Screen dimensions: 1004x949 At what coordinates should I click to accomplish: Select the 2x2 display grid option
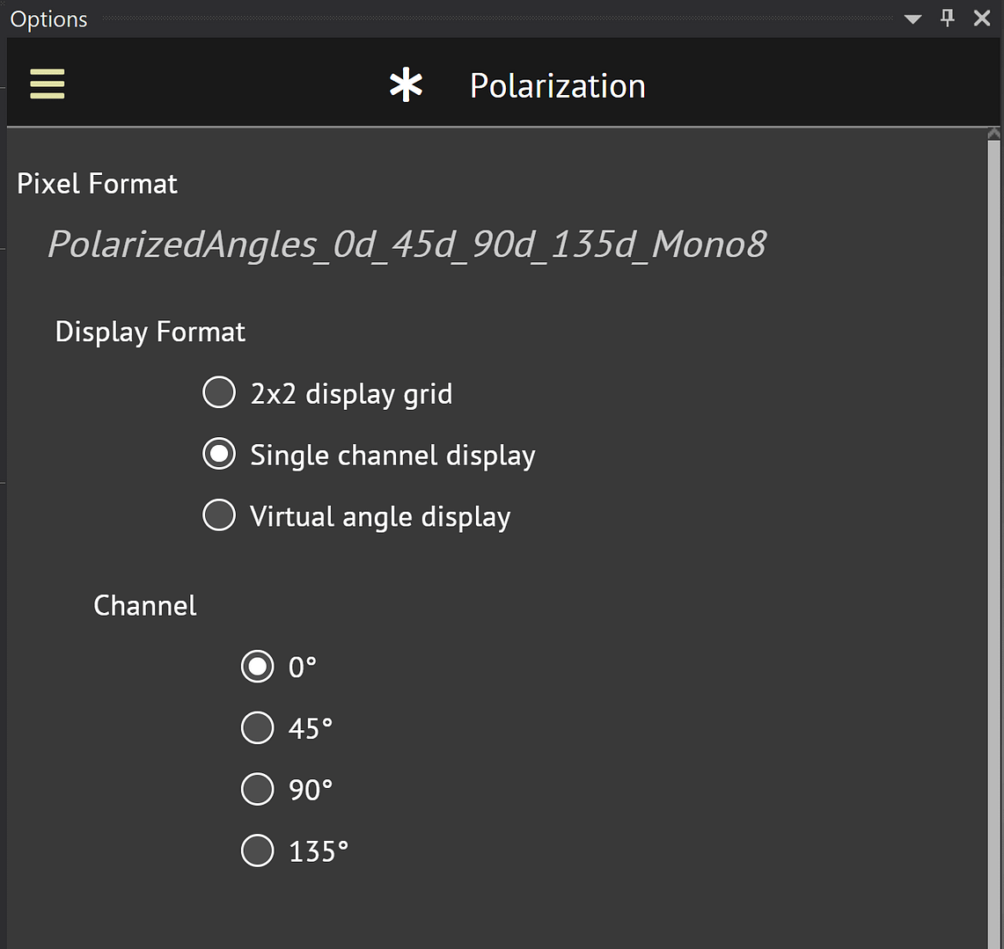[219, 392]
